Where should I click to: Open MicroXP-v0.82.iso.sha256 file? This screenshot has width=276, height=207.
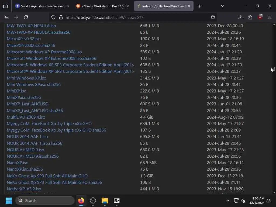(31, 45)
